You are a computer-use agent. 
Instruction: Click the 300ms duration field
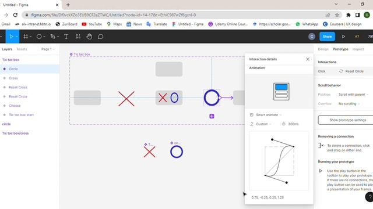point(293,124)
